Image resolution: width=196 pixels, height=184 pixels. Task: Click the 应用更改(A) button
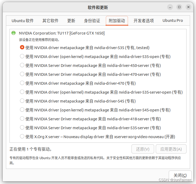pos(171,149)
